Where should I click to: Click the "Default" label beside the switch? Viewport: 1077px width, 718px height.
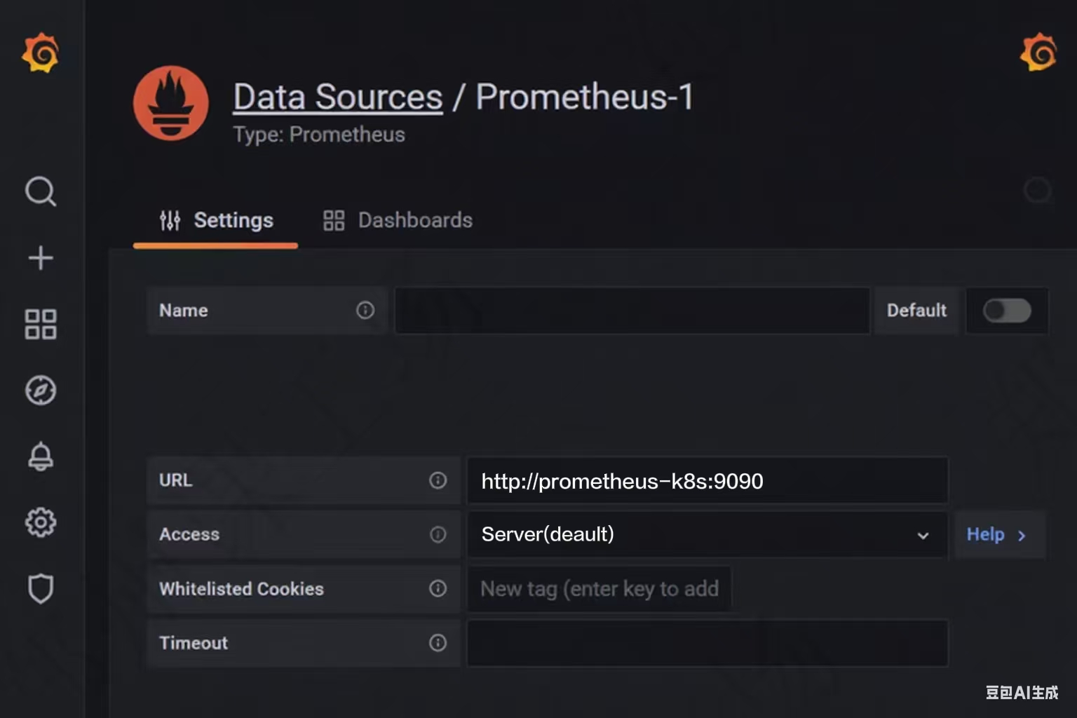(x=916, y=310)
